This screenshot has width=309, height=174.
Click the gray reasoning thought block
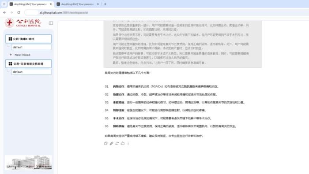click(x=183, y=44)
